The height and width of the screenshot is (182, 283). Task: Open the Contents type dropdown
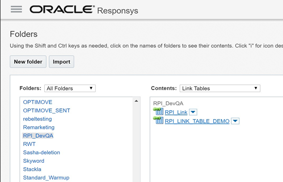[x=220, y=88]
